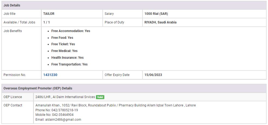Click the Amanullah Khan address line
Image resolution: width=268 pixels, height=125 pixels.
pos(115,105)
